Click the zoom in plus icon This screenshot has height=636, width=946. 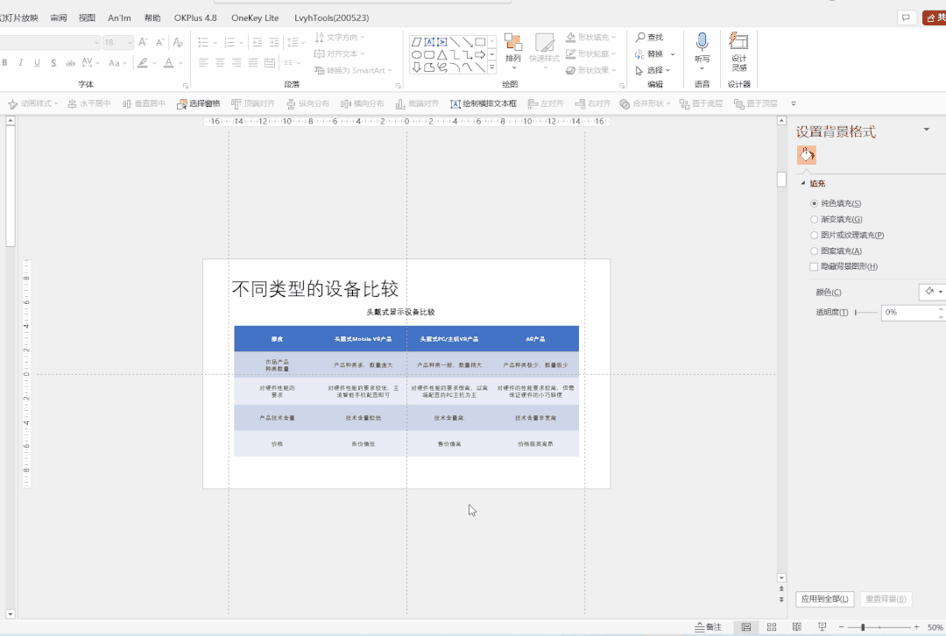pyautogui.click(x=916, y=627)
